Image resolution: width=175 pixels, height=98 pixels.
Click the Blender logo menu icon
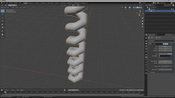(2, 3)
